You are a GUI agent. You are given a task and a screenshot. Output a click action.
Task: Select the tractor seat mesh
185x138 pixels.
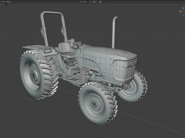click(65, 48)
